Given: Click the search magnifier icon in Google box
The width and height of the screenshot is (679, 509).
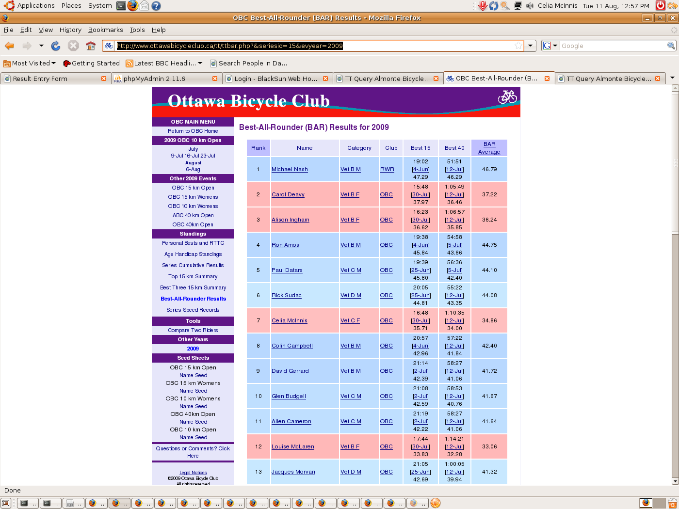Looking at the screenshot, I should [x=671, y=46].
